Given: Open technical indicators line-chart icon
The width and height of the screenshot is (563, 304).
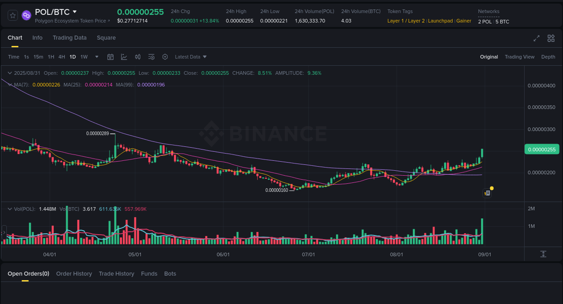Looking at the screenshot, I should coord(124,57).
